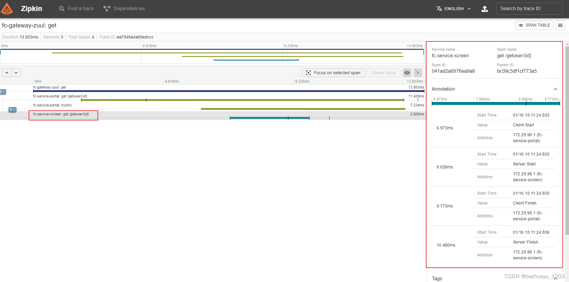Screen dimensions: 569x282
Task: Click the Server Finish annotation value
Action: [x=525, y=242]
